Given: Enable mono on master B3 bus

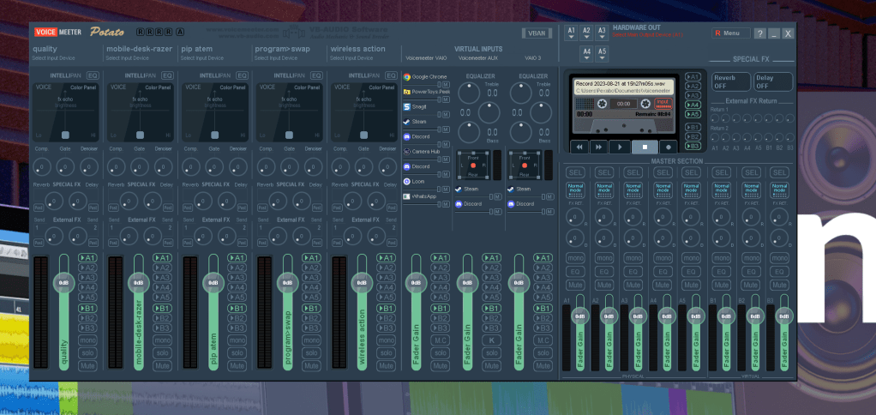Looking at the screenshot, I should pyautogui.click(x=779, y=258).
